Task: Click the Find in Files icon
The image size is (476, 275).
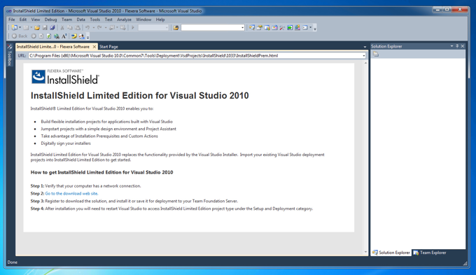Action: click(x=176, y=27)
